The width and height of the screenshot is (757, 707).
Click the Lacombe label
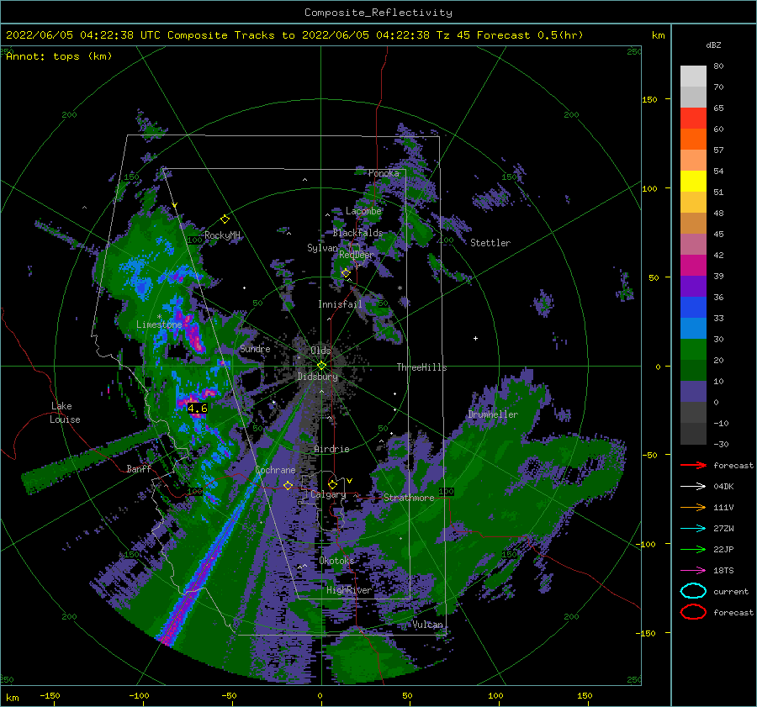point(363,211)
